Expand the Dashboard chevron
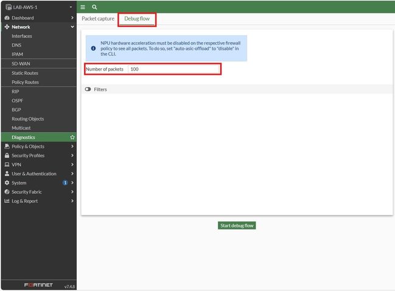 point(72,18)
